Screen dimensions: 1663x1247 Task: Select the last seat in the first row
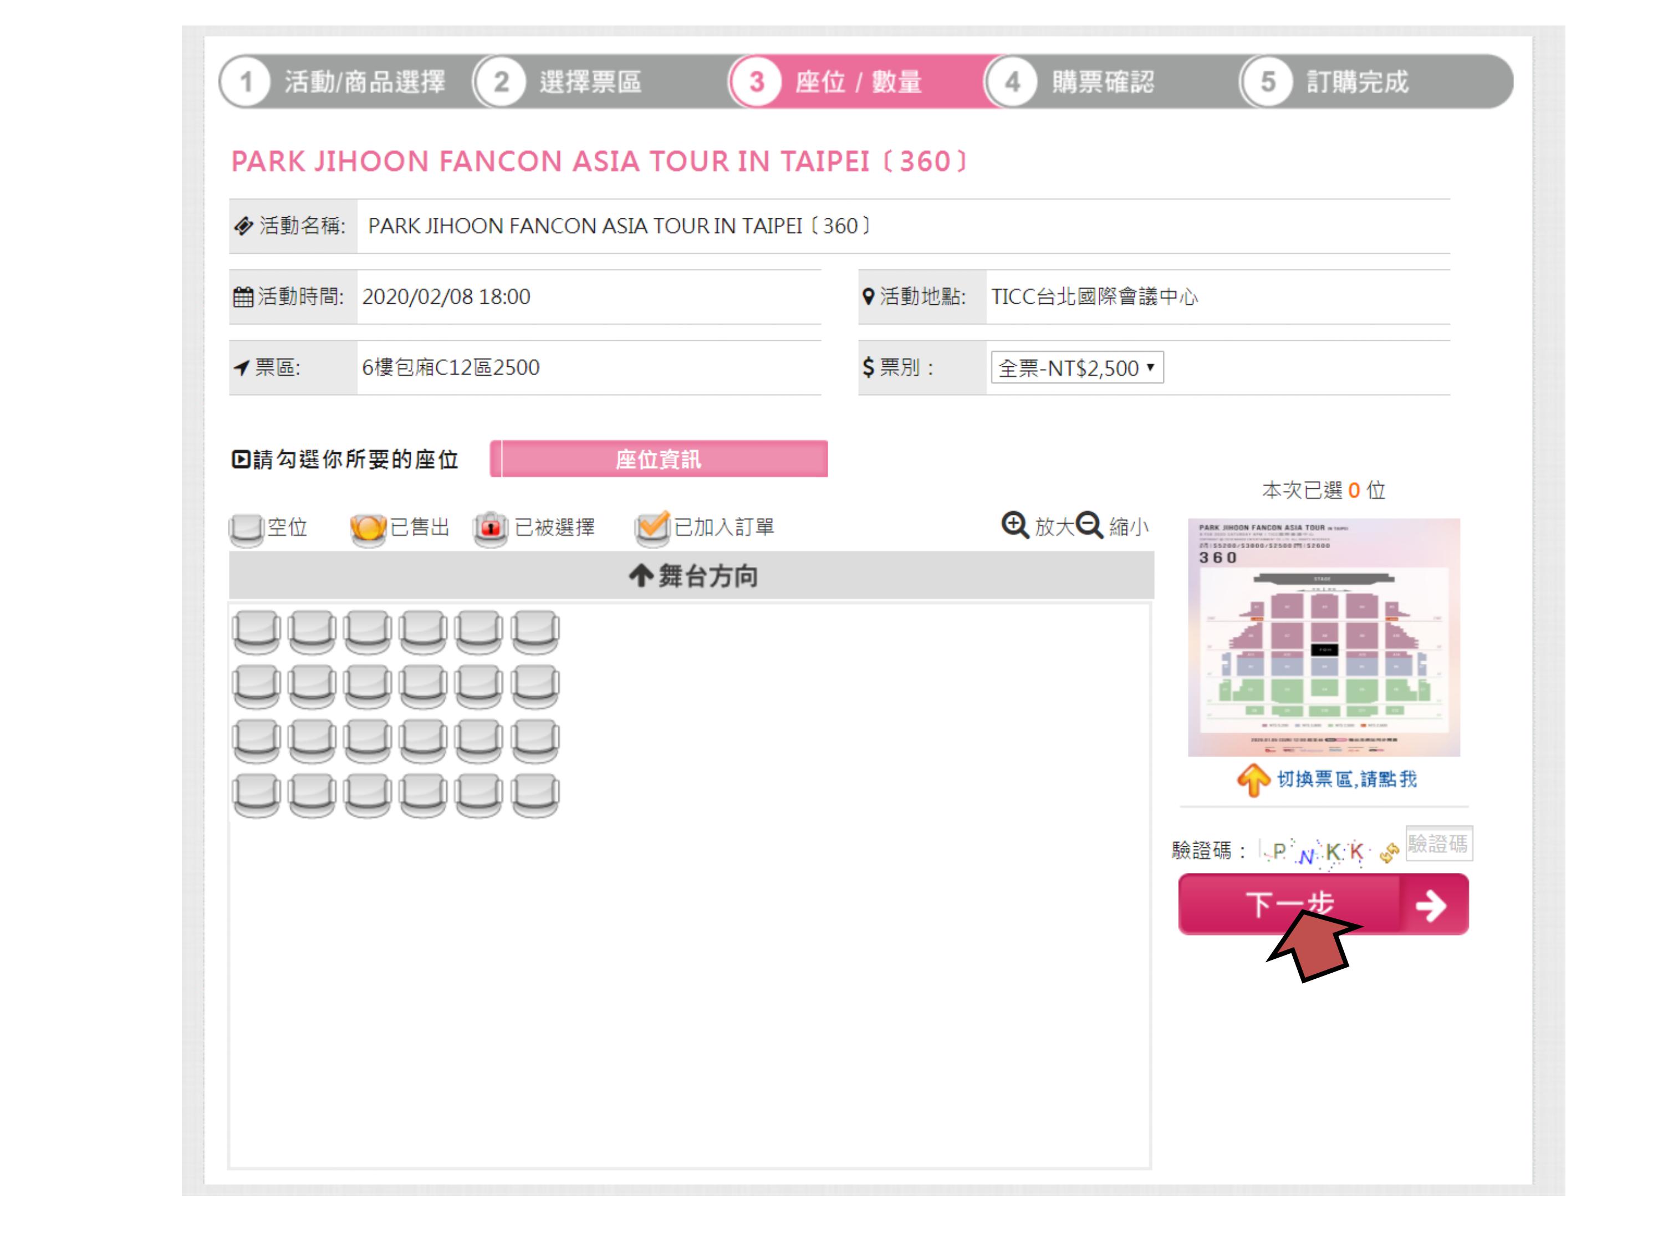pos(535,631)
